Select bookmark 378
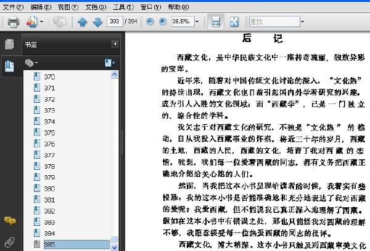This screenshot has width=370, height=251. click(49, 166)
